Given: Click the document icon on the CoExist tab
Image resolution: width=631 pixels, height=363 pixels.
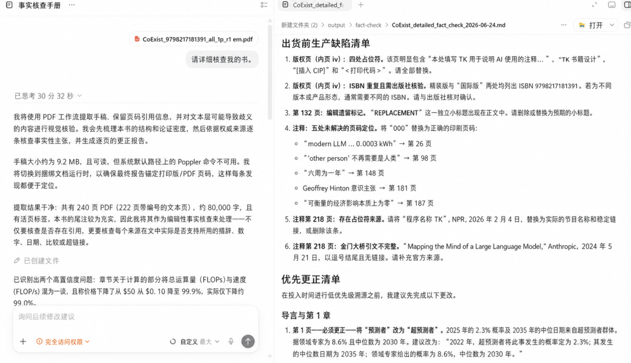Looking at the screenshot, I should tap(285, 5).
